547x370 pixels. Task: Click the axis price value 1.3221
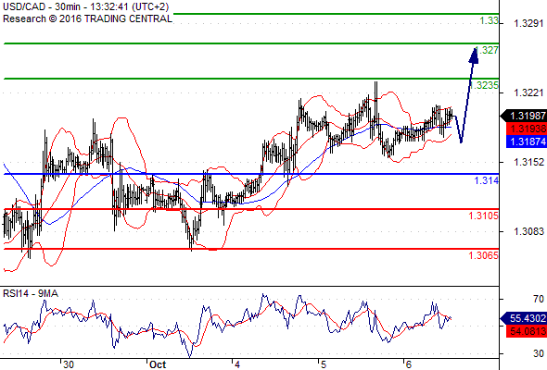(528, 92)
